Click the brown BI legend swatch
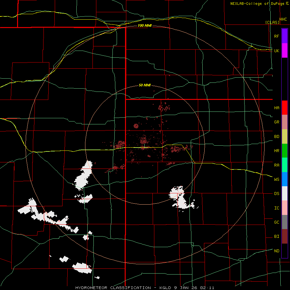 [x=285, y=237]
